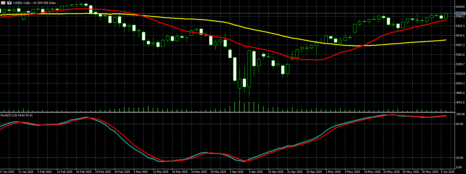Click the 5825.9 price scale label

(x=460, y=26)
